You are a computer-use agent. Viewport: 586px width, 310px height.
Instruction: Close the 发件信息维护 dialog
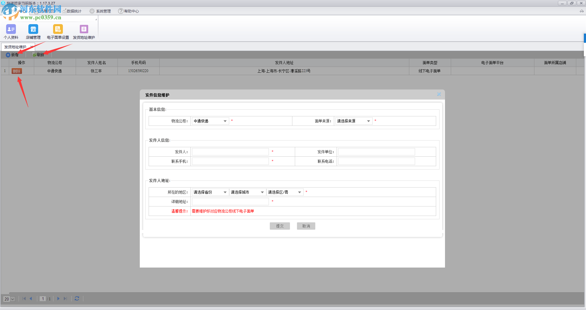(439, 94)
